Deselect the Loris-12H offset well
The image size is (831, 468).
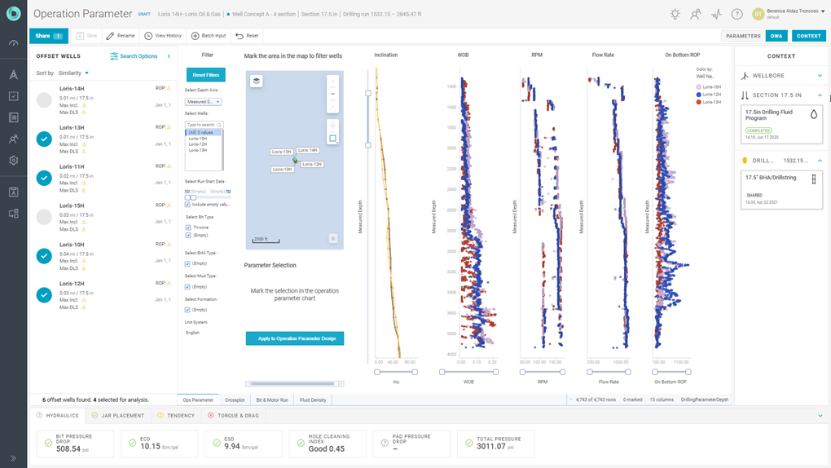coord(44,295)
